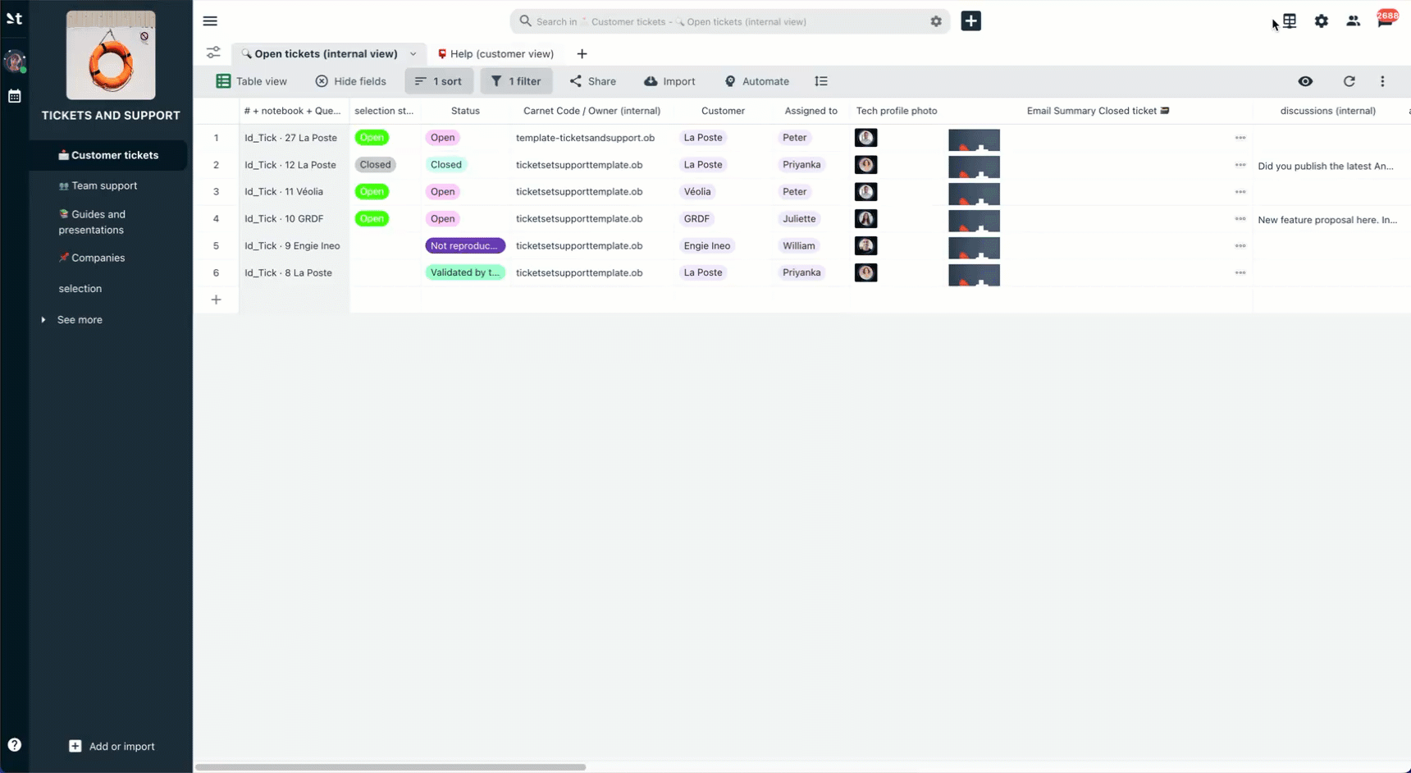Click the search input field
The width and height of the screenshot is (1411, 773).
[730, 21]
